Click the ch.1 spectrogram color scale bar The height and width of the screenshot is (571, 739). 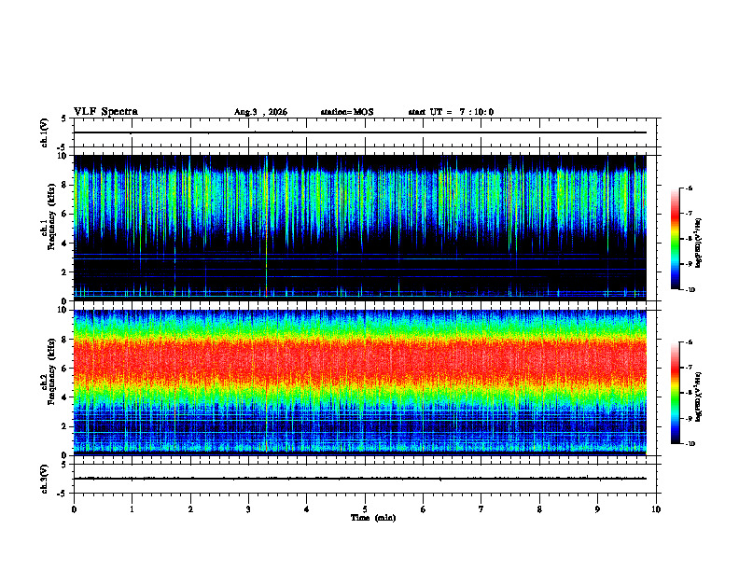pyautogui.click(x=675, y=239)
